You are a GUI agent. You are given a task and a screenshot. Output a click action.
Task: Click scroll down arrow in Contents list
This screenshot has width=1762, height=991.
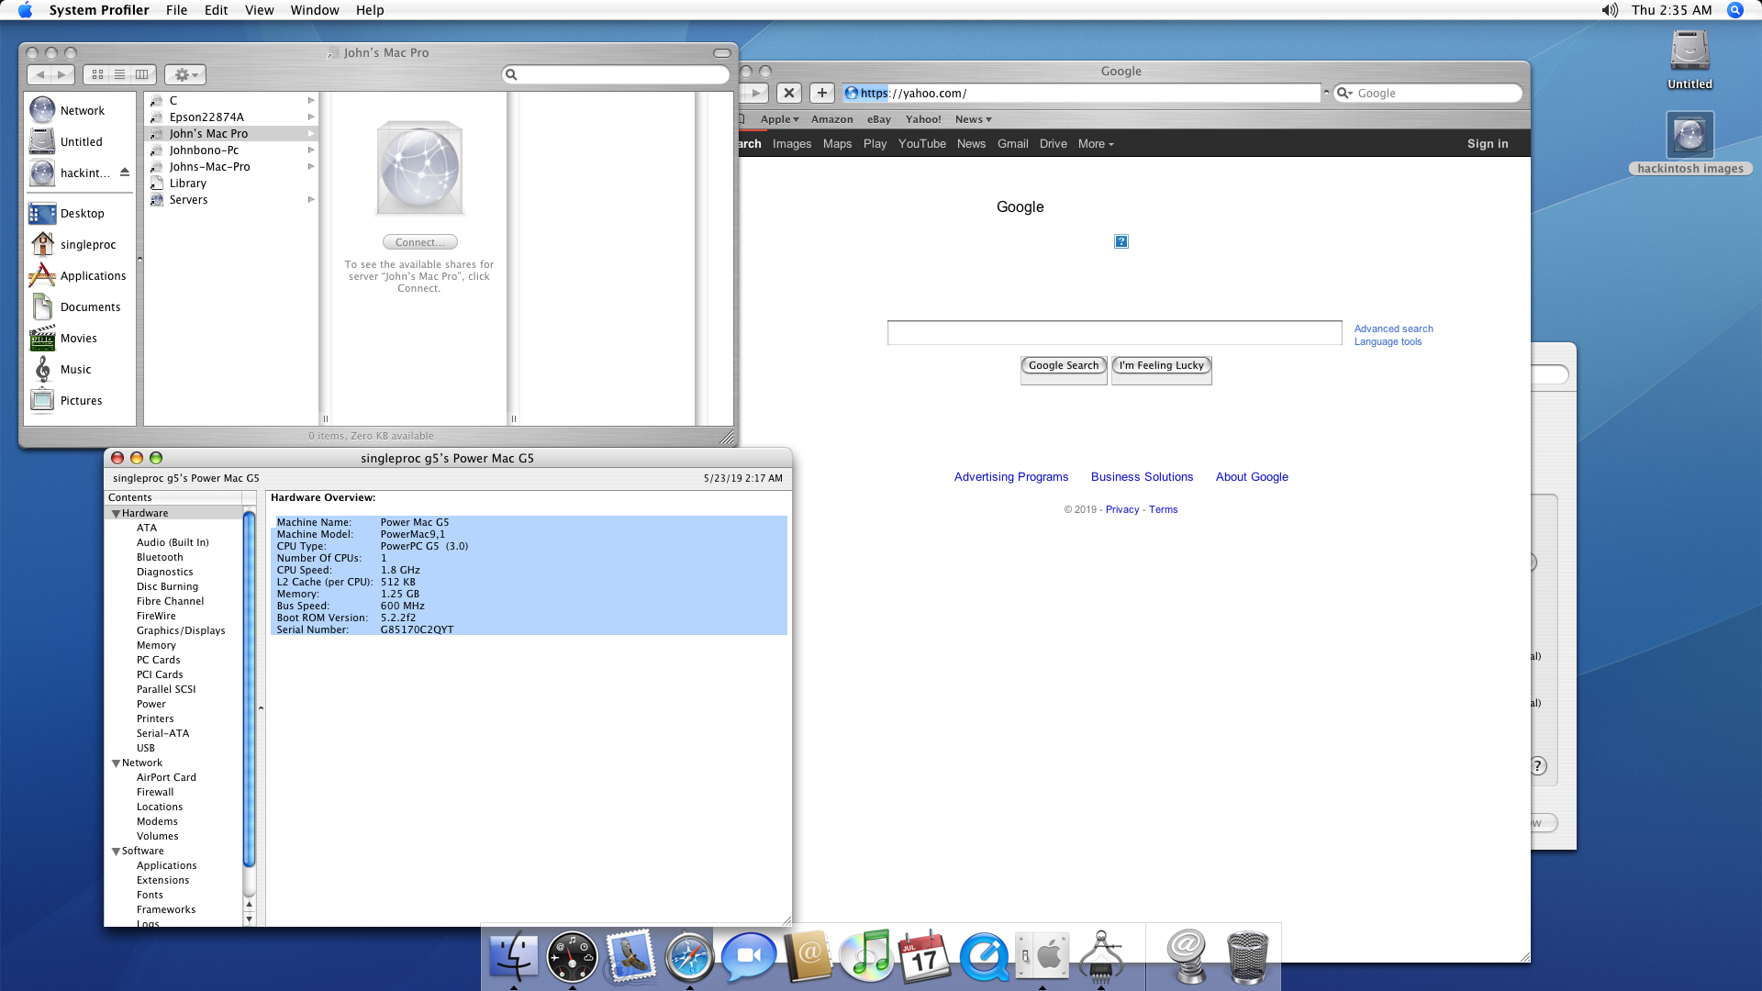click(x=249, y=919)
